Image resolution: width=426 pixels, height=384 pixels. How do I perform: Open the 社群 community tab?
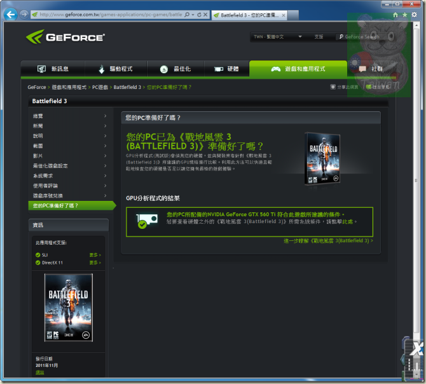tap(371, 69)
